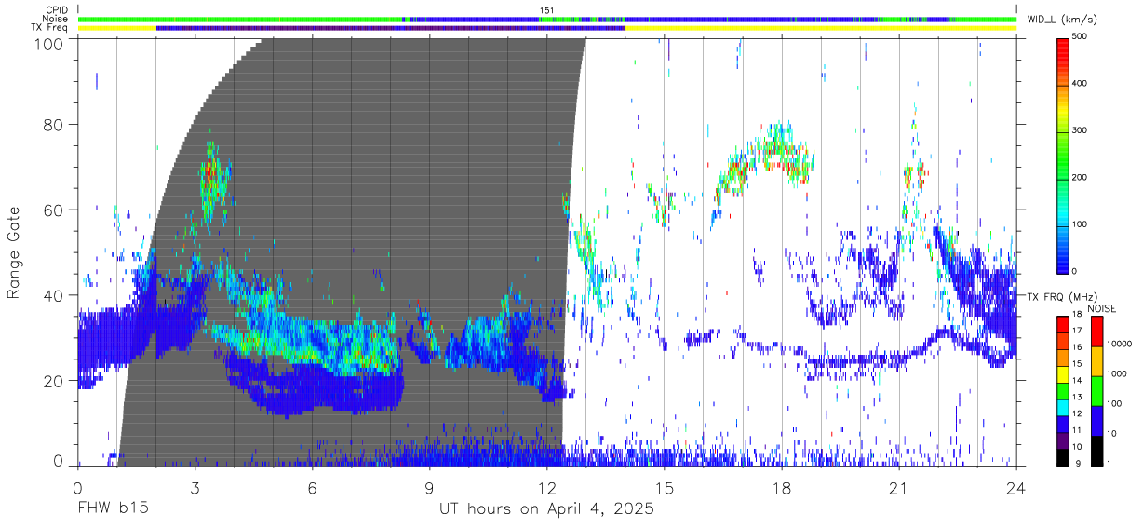This screenshot has width=1143, height=528.
Task: Click range gate 40 y-axis tick label
Action: pos(55,296)
